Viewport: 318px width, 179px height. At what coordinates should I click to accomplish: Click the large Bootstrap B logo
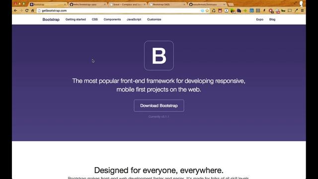pyautogui.click(x=159, y=56)
